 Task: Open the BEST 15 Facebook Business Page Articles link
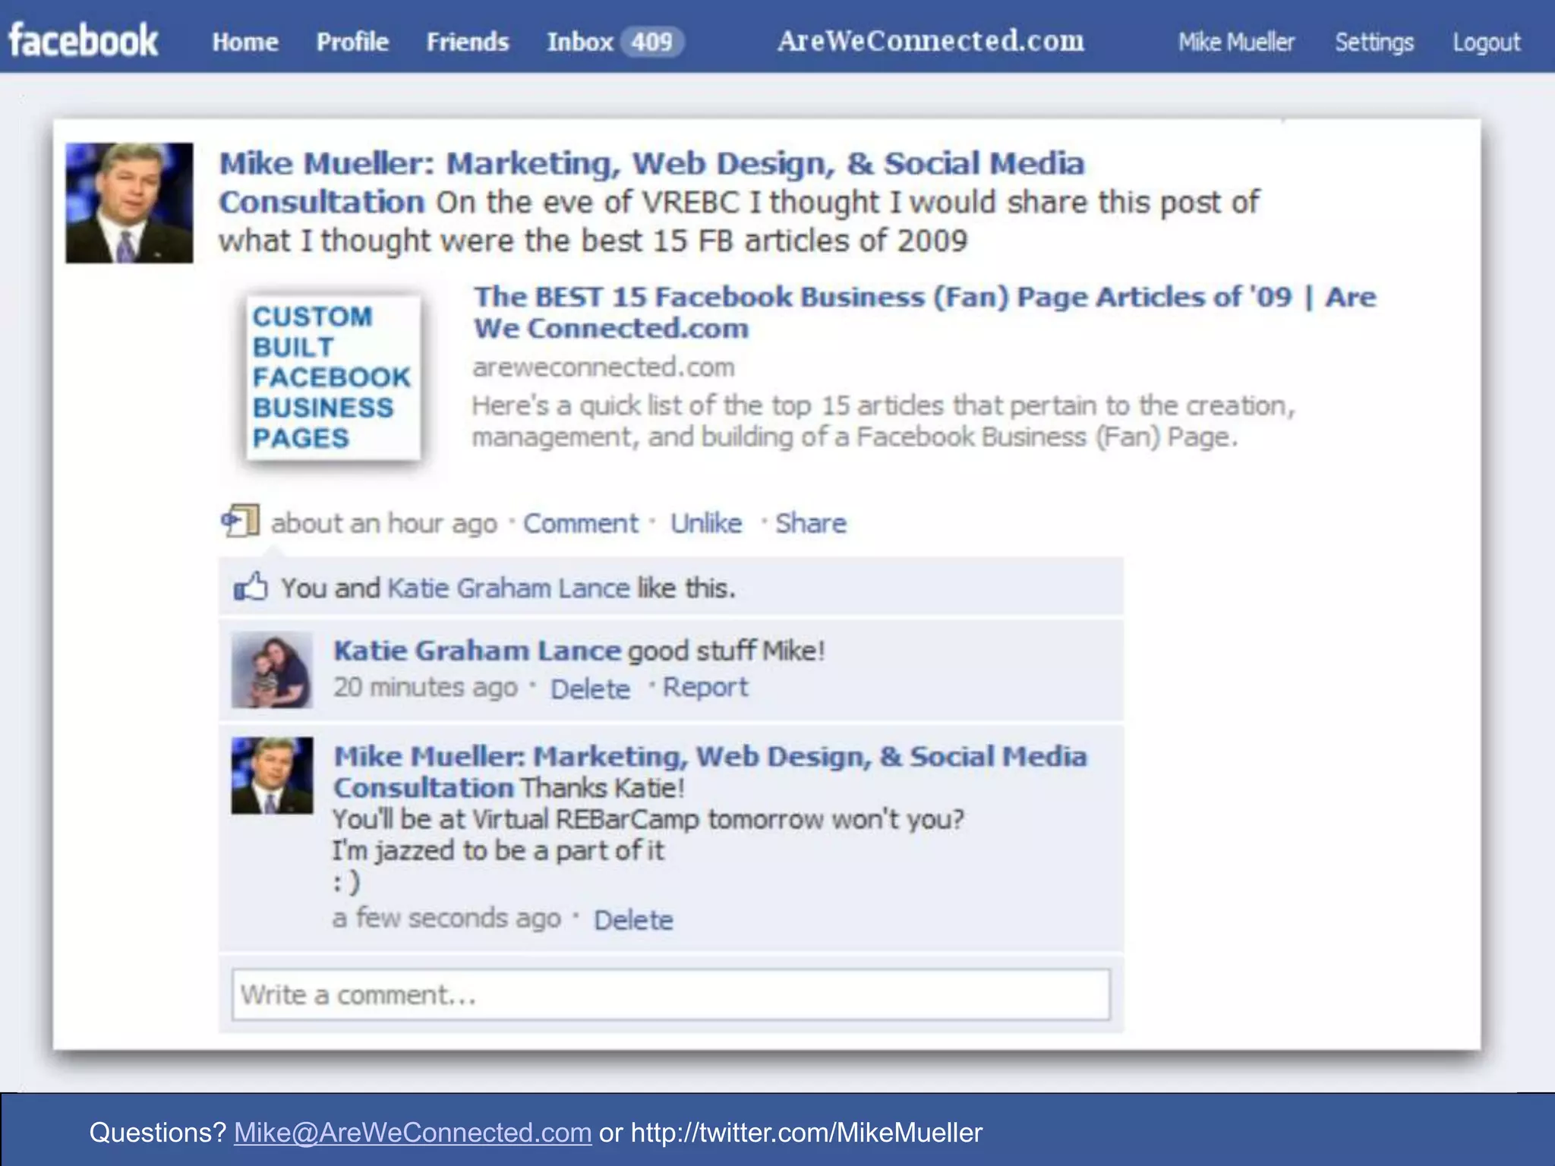tap(925, 312)
